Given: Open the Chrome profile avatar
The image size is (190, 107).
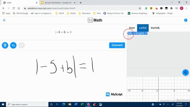Looking at the screenshot, I should coord(181,8).
